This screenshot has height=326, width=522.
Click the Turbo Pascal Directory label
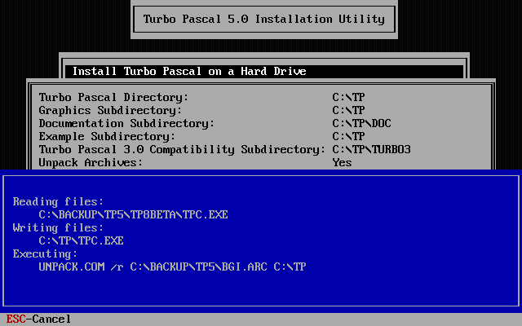113,98
